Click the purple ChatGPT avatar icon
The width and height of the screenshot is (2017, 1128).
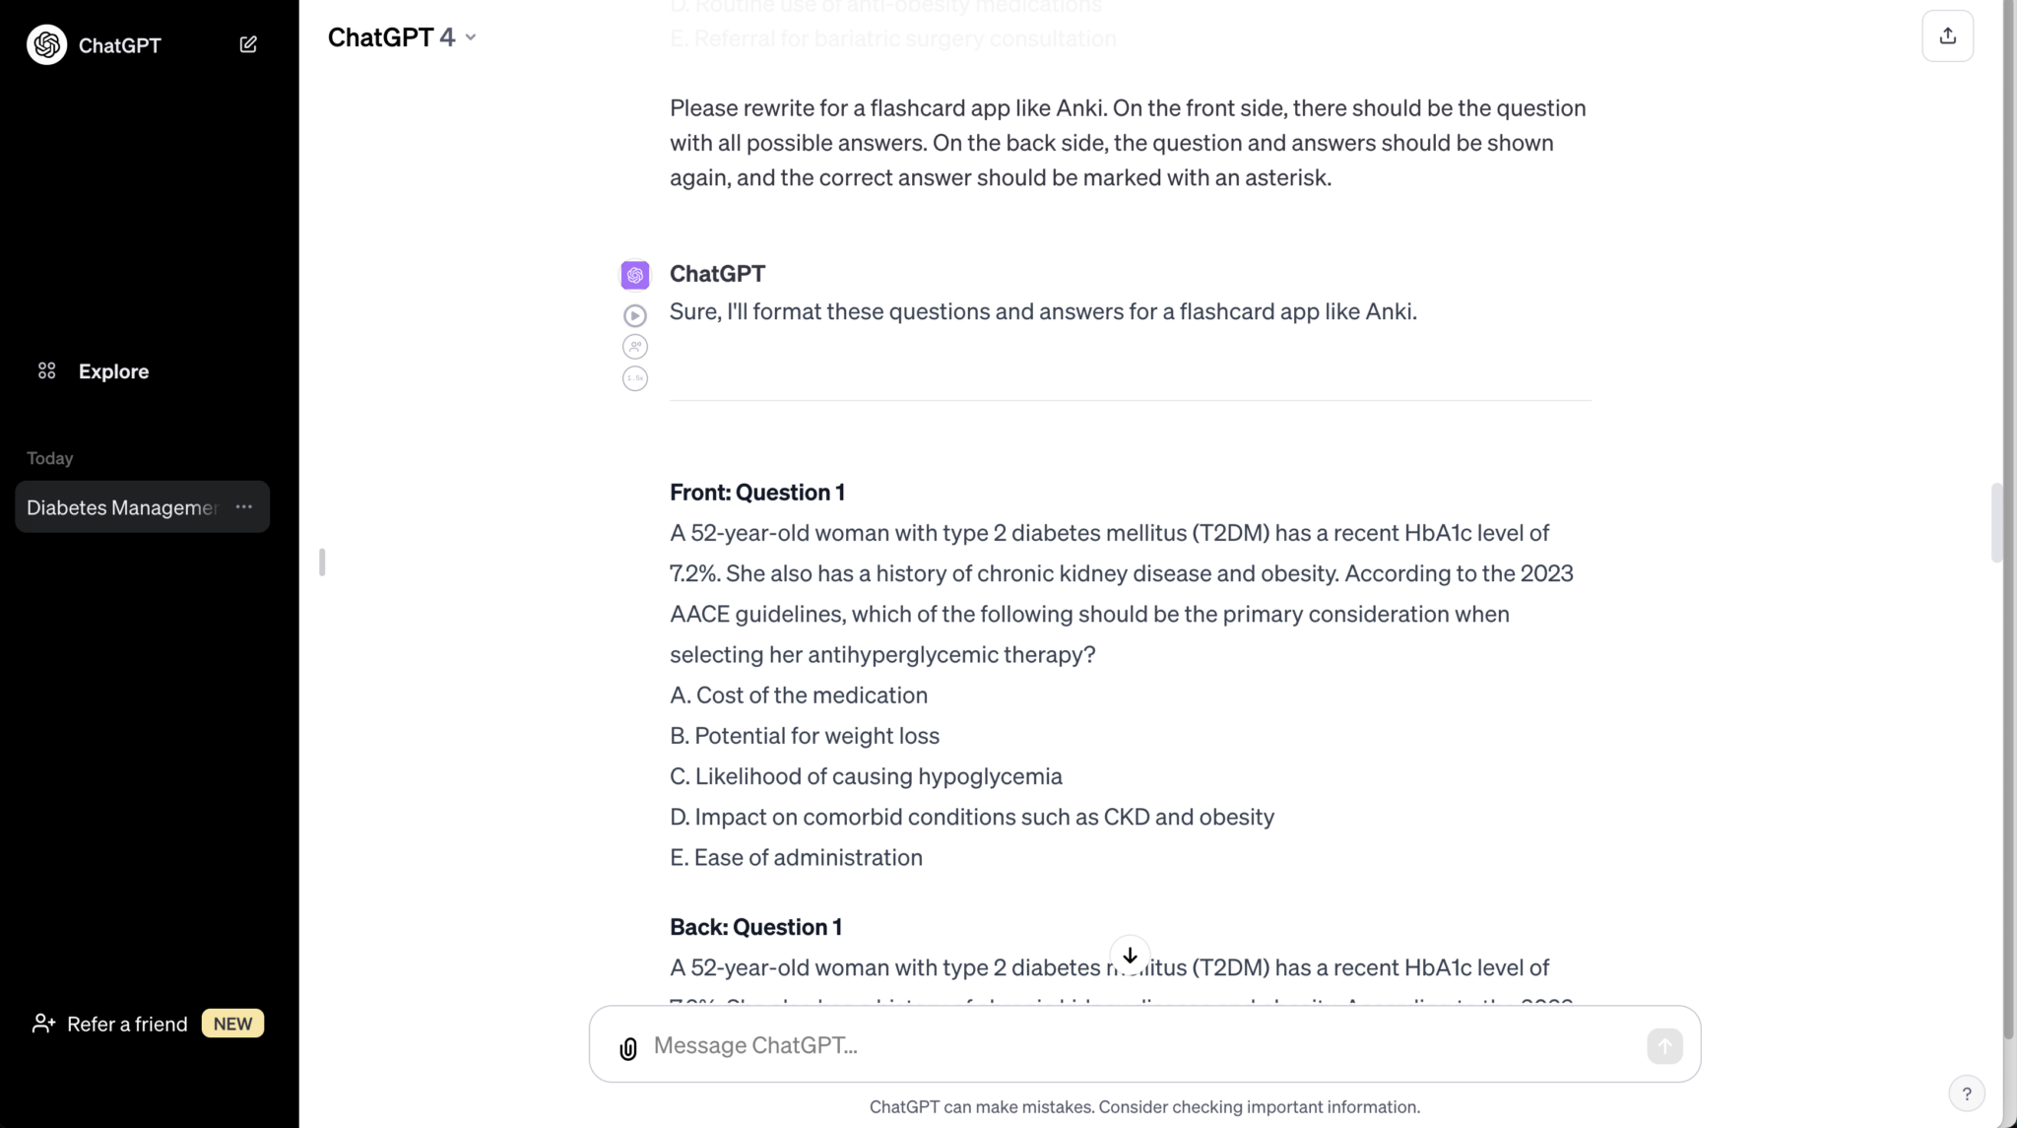point(635,275)
